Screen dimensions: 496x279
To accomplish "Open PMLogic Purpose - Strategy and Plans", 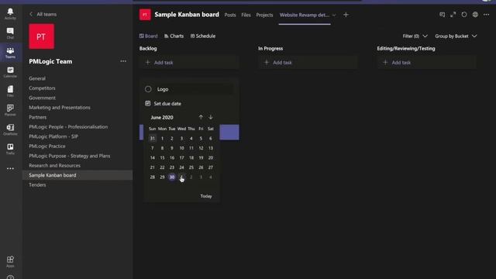I will pyautogui.click(x=70, y=156).
